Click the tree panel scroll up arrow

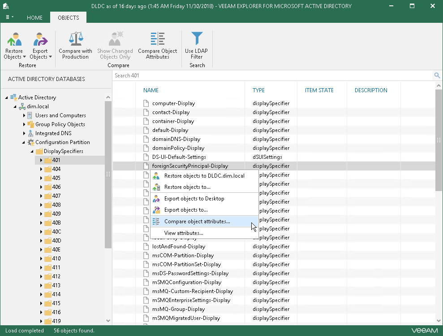(108, 97)
